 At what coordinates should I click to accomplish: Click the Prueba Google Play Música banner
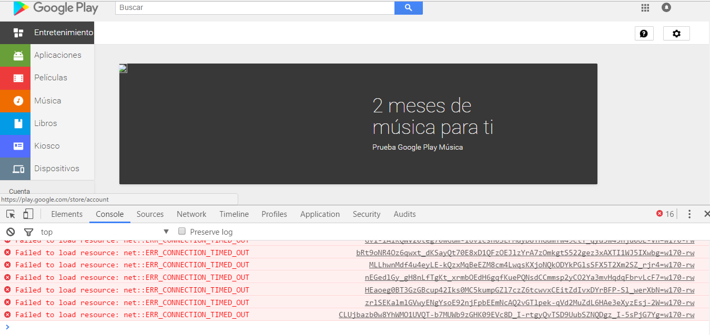coord(417,148)
